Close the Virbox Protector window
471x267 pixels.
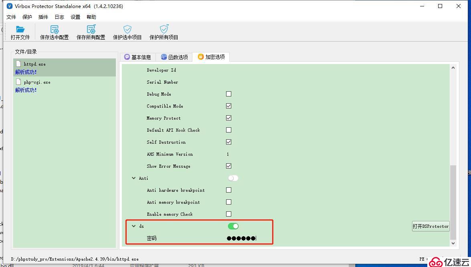pos(459,6)
